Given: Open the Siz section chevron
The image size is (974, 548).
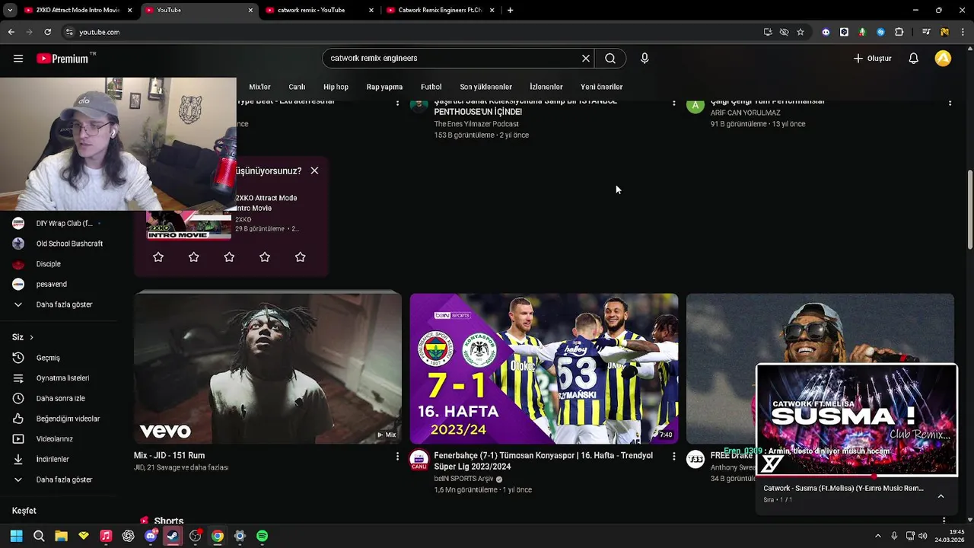Looking at the screenshot, I should 31,337.
